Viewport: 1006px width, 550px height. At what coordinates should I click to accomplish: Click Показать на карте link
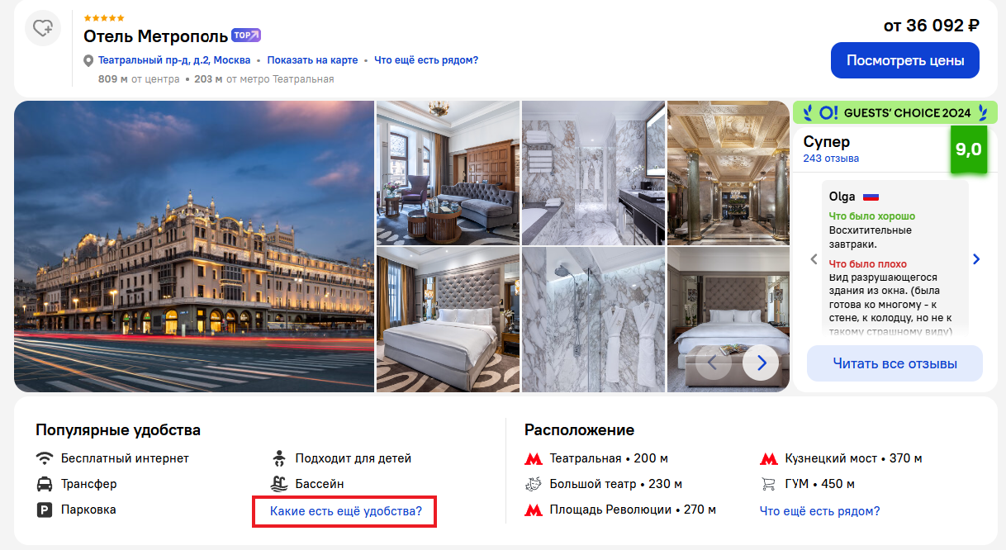[313, 60]
